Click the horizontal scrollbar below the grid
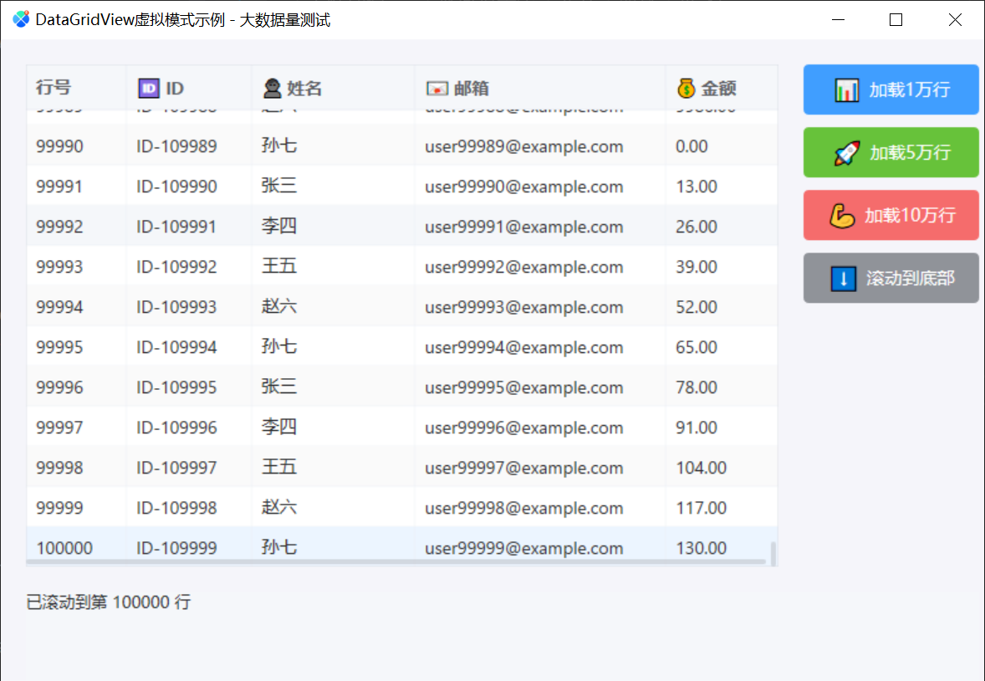This screenshot has width=985, height=681. point(401,561)
